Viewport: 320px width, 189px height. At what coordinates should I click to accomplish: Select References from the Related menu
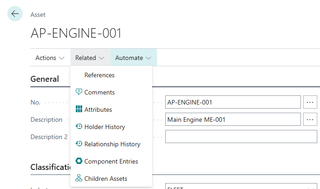point(99,75)
